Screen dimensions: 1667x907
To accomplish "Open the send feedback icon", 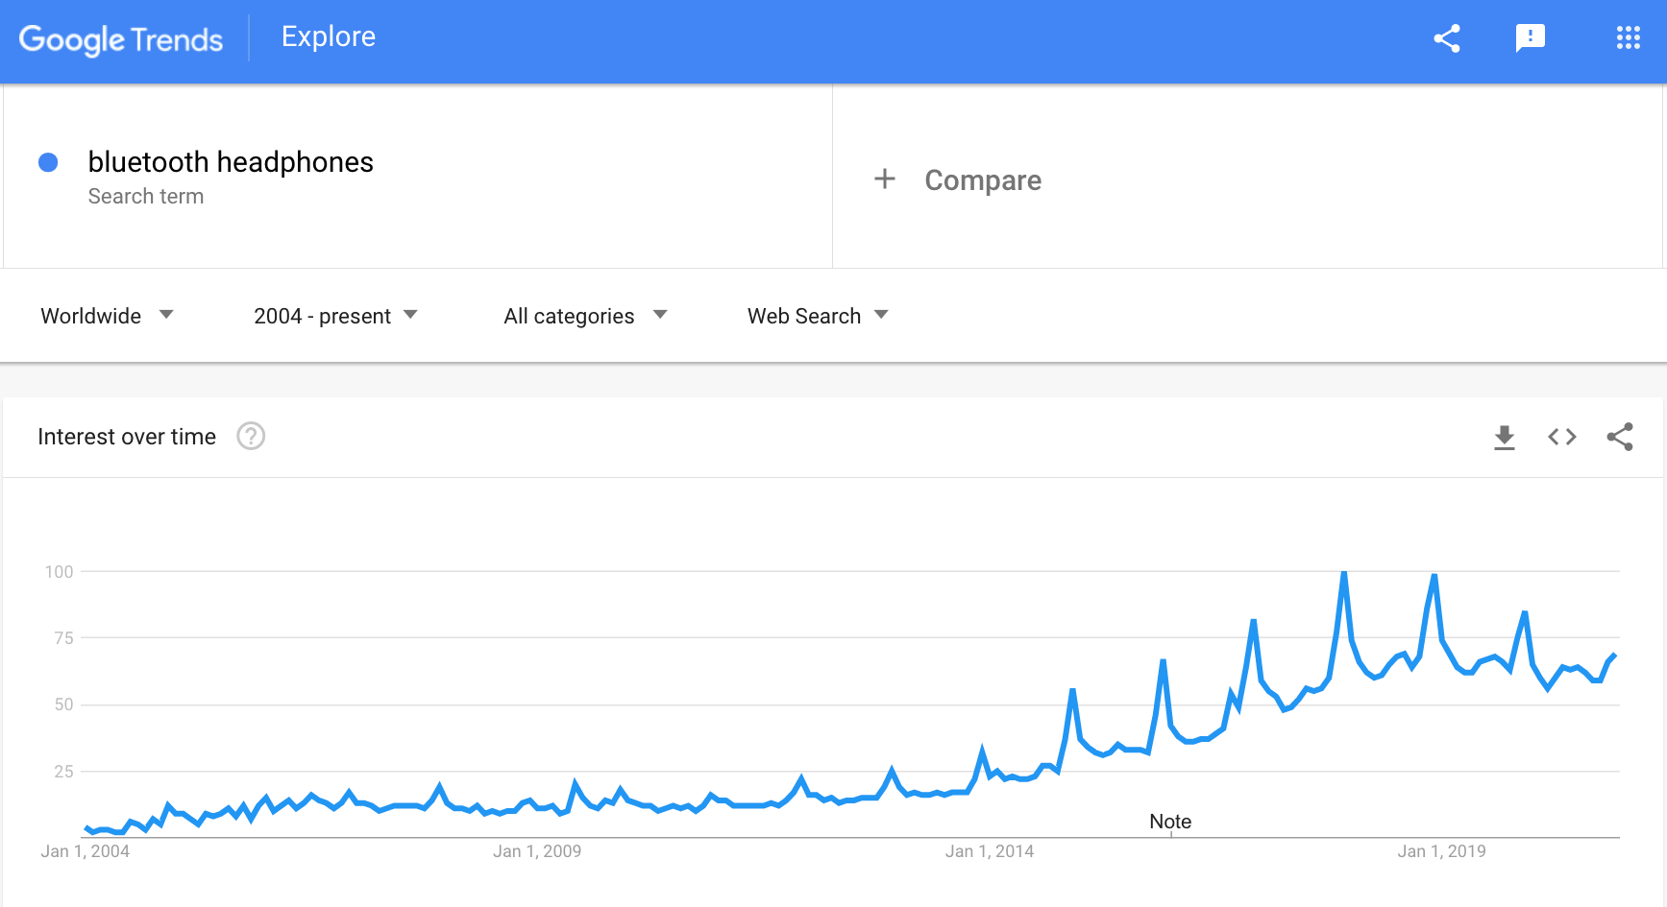I will (1530, 38).
